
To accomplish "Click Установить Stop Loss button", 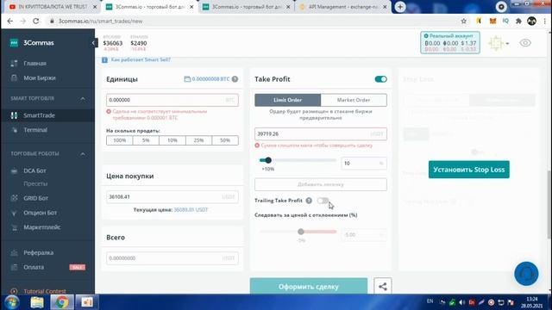I will [469, 170].
